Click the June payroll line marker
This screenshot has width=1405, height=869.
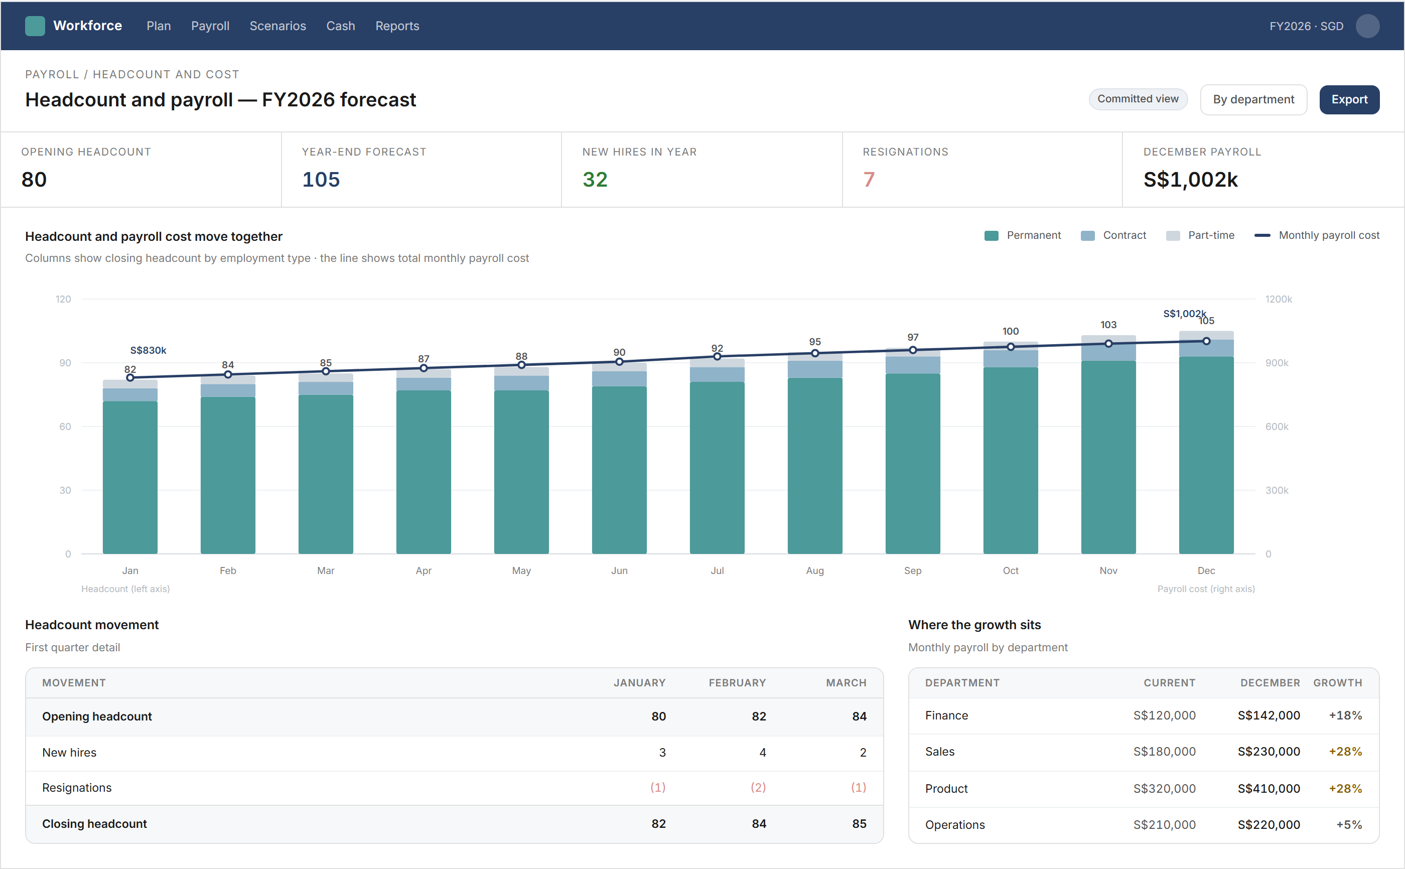point(620,362)
